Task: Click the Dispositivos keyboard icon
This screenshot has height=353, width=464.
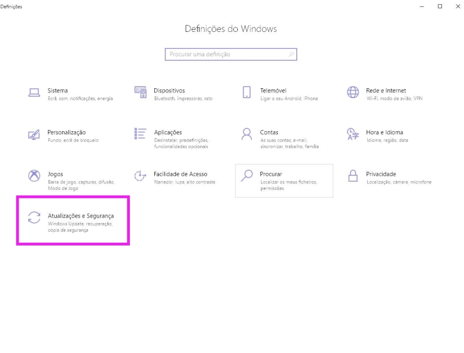Action: tap(140, 93)
